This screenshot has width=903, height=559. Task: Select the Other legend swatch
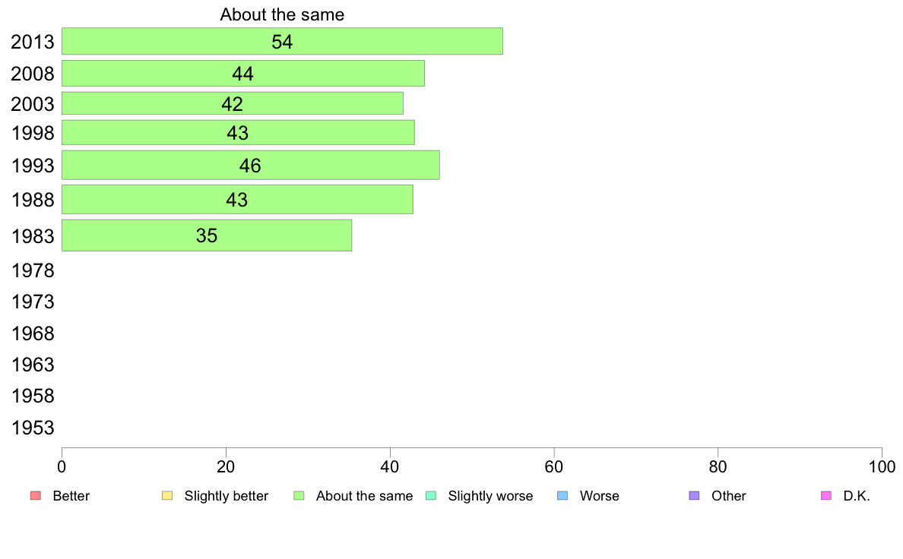pos(695,496)
